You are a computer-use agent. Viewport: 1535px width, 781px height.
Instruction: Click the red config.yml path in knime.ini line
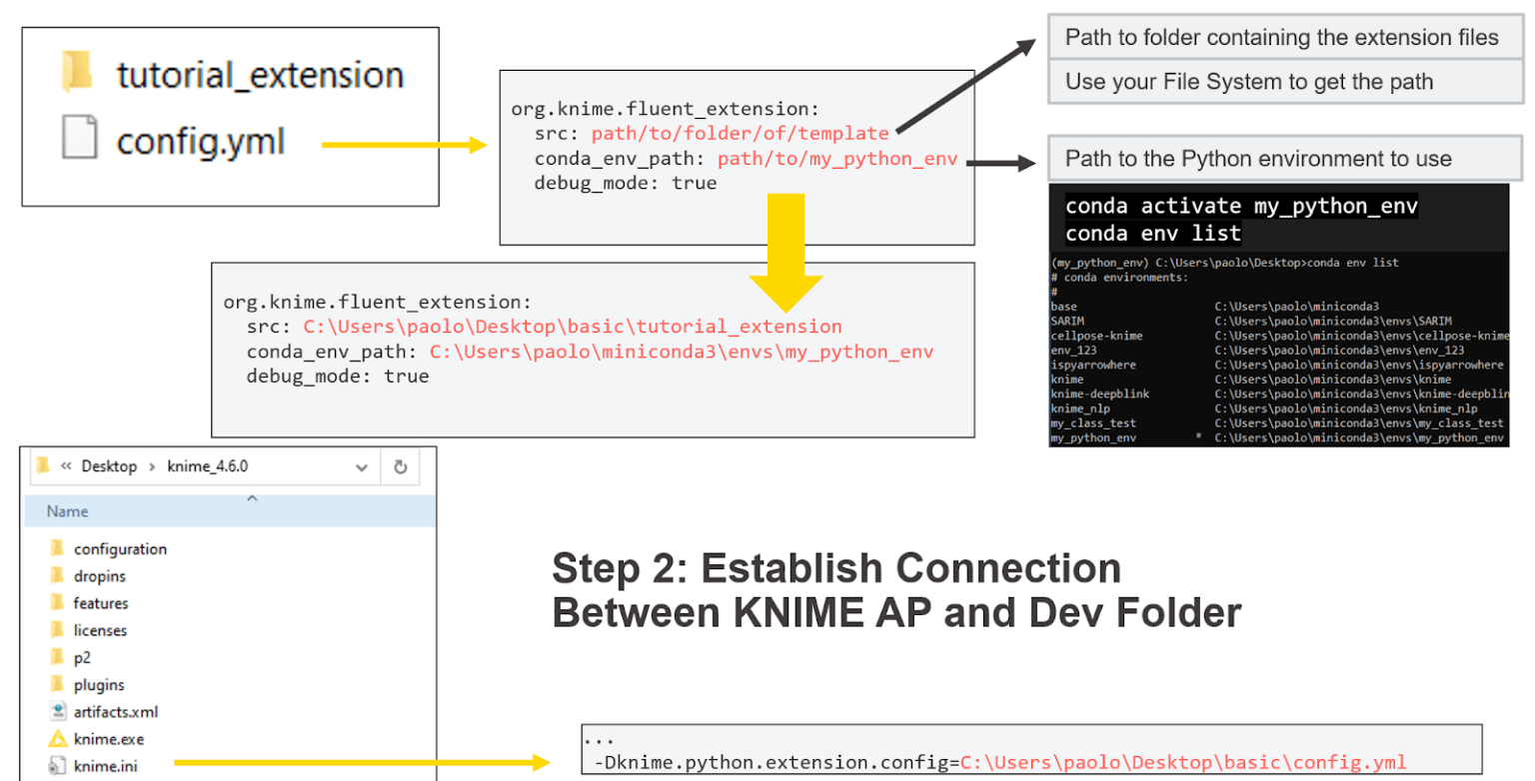1183,762
